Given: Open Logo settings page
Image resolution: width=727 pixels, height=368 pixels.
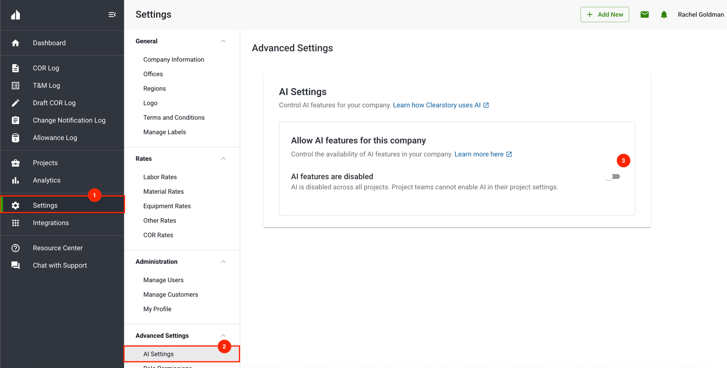Looking at the screenshot, I should coord(150,103).
